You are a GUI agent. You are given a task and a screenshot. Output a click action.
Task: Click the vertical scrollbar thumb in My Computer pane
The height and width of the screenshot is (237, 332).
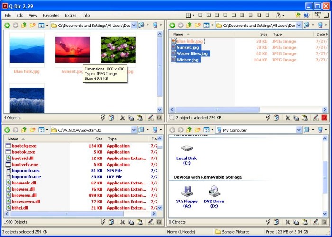point(325,177)
